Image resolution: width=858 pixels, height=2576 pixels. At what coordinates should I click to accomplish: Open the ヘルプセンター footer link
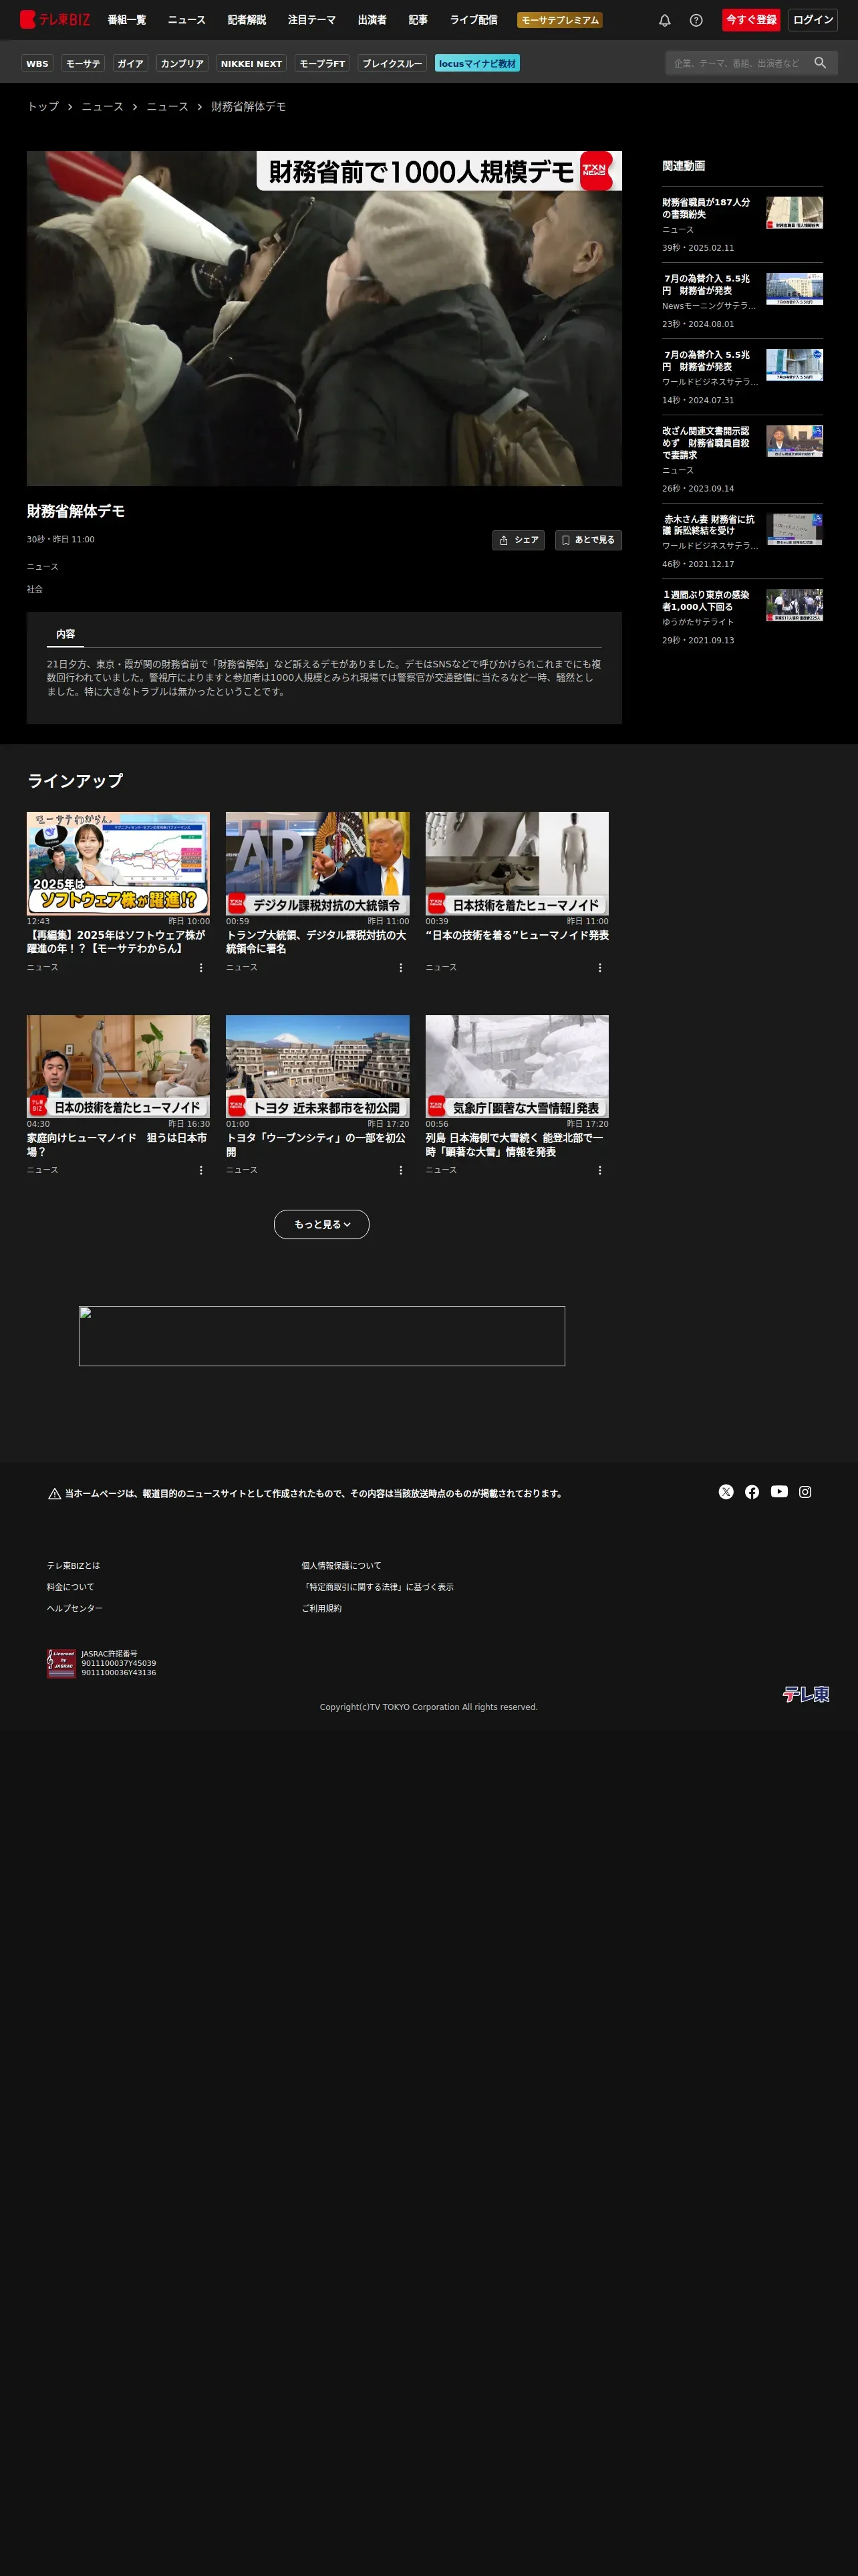75,1608
